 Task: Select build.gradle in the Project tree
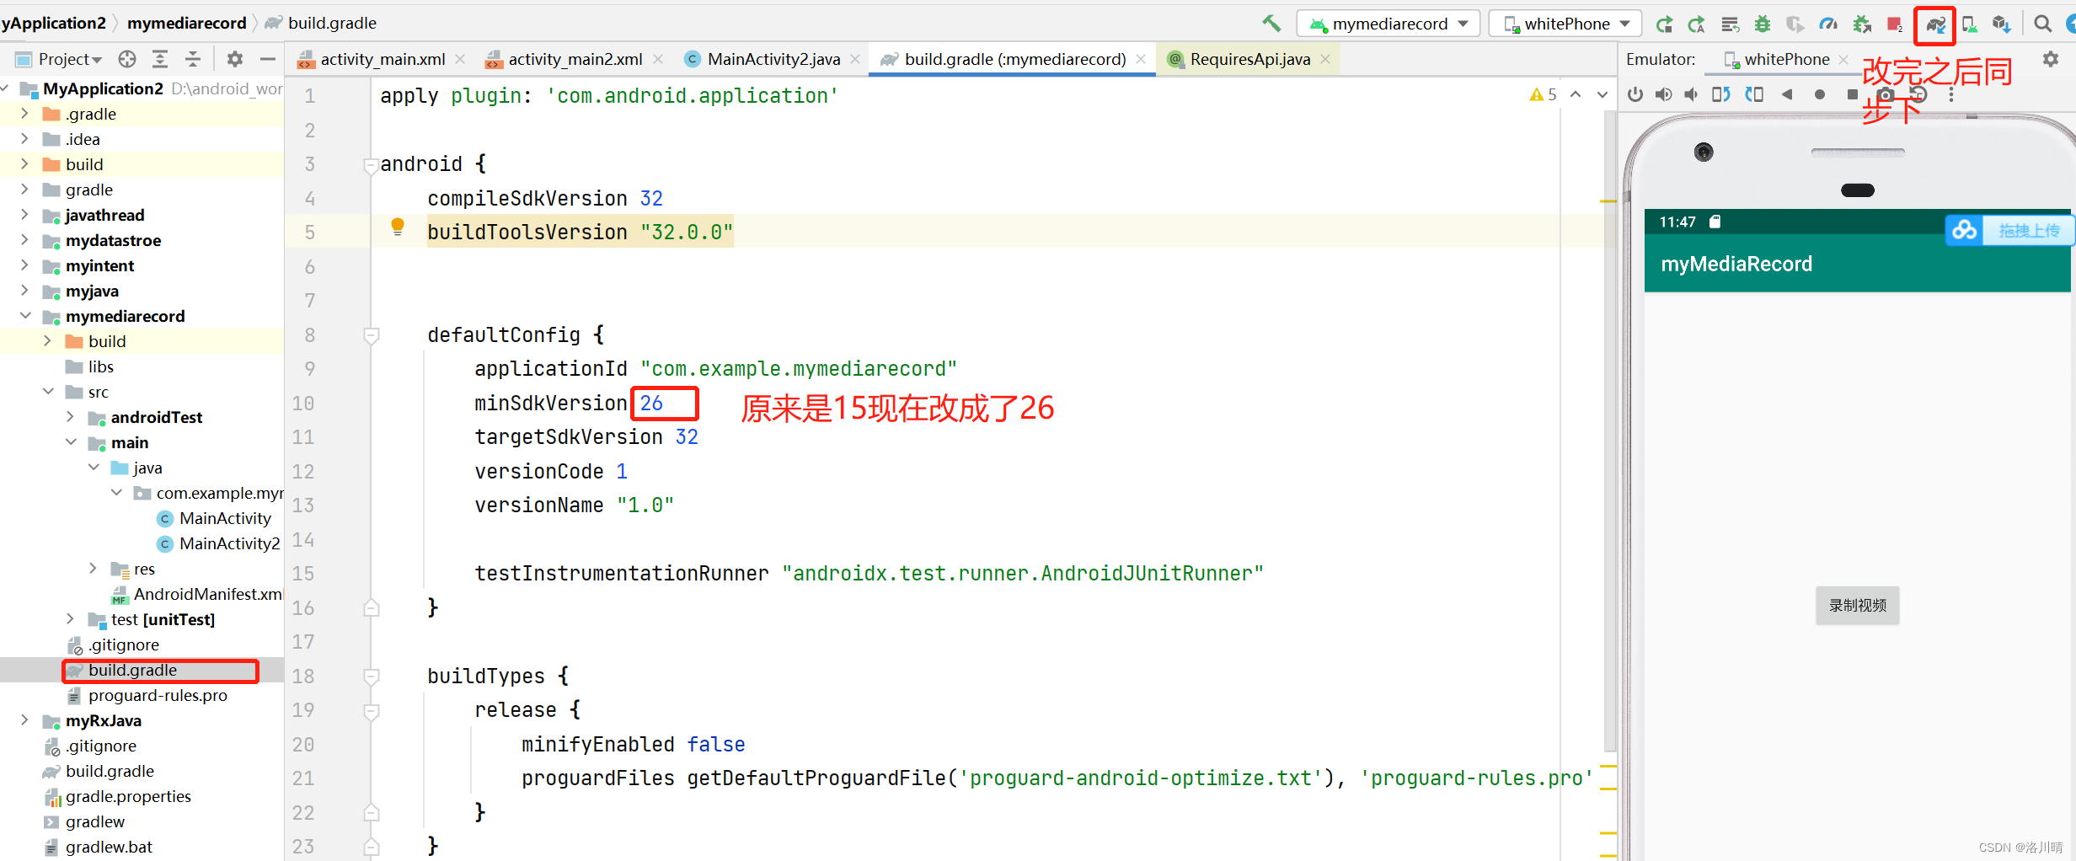coord(133,670)
